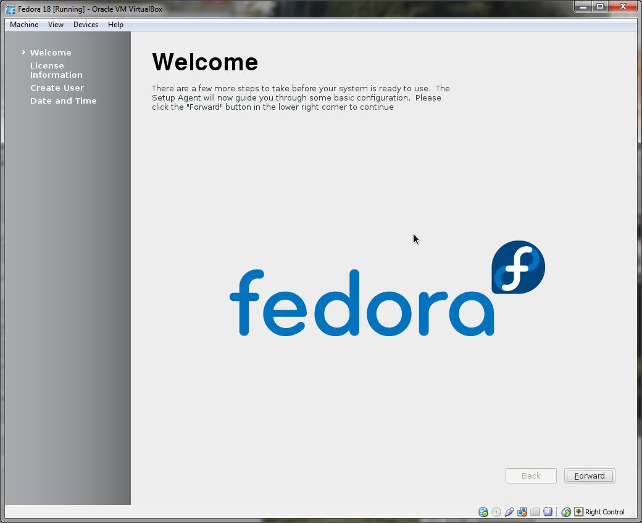Click the network adapters status icon
The image size is (642, 523).
[522, 511]
